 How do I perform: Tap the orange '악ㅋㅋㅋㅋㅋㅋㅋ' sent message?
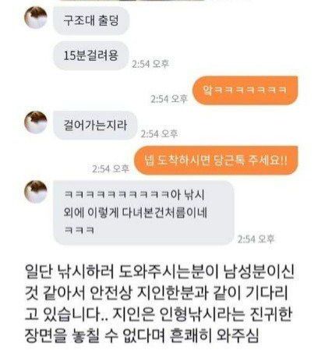[x=245, y=90]
